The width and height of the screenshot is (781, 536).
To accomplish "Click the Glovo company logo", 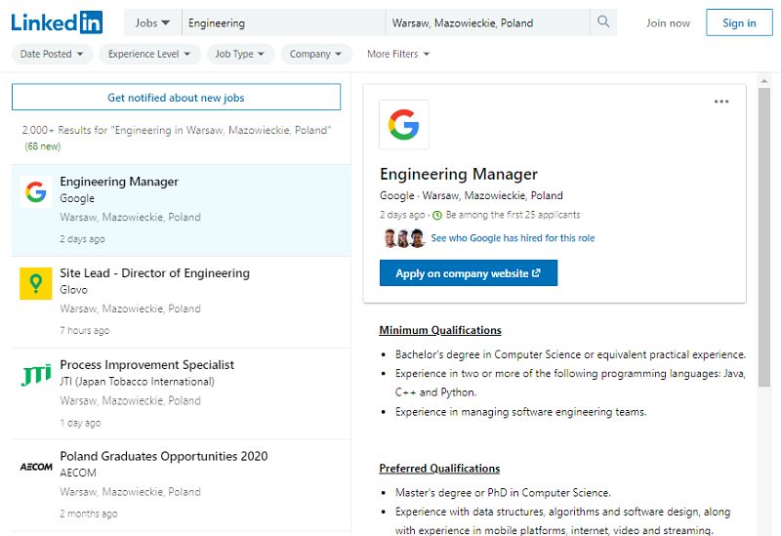I will 36,283.
